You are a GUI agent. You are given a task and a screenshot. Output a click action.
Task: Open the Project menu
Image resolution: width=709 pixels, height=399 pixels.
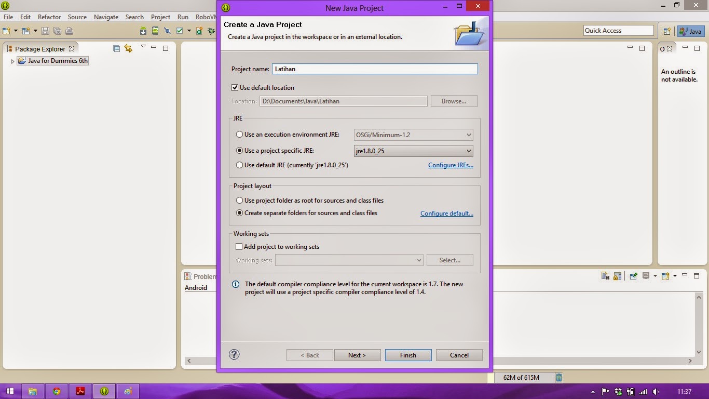tap(160, 17)
